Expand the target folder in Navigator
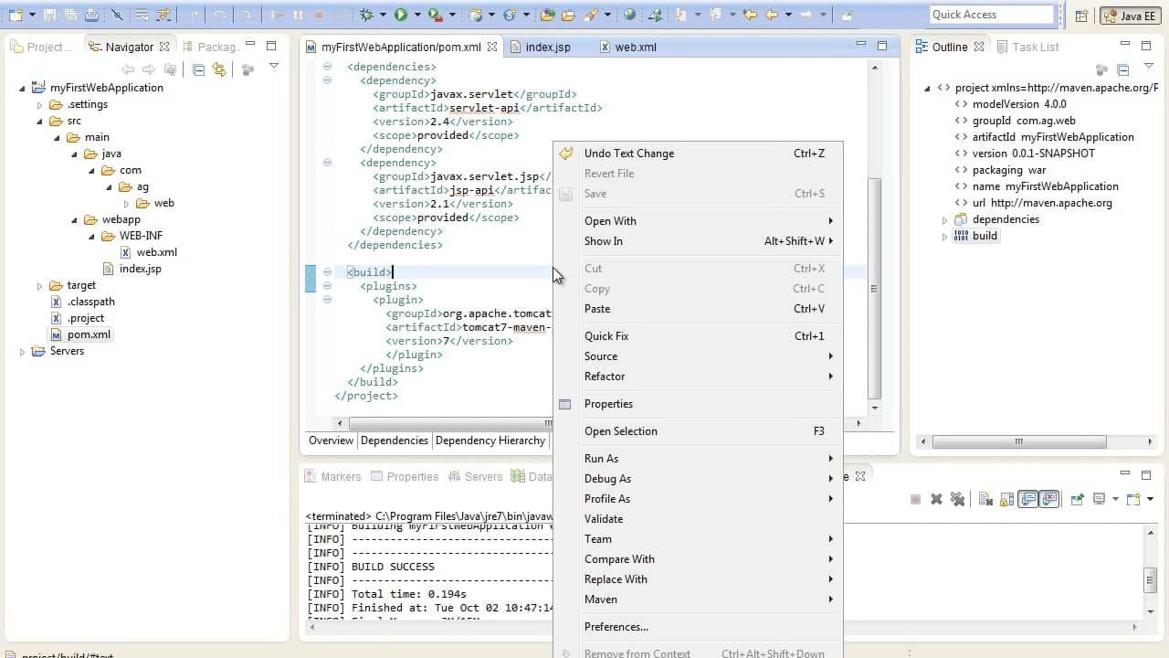The height and width of the screenshot is (658, 1169). pyautogui.click(x=39, y=286)
